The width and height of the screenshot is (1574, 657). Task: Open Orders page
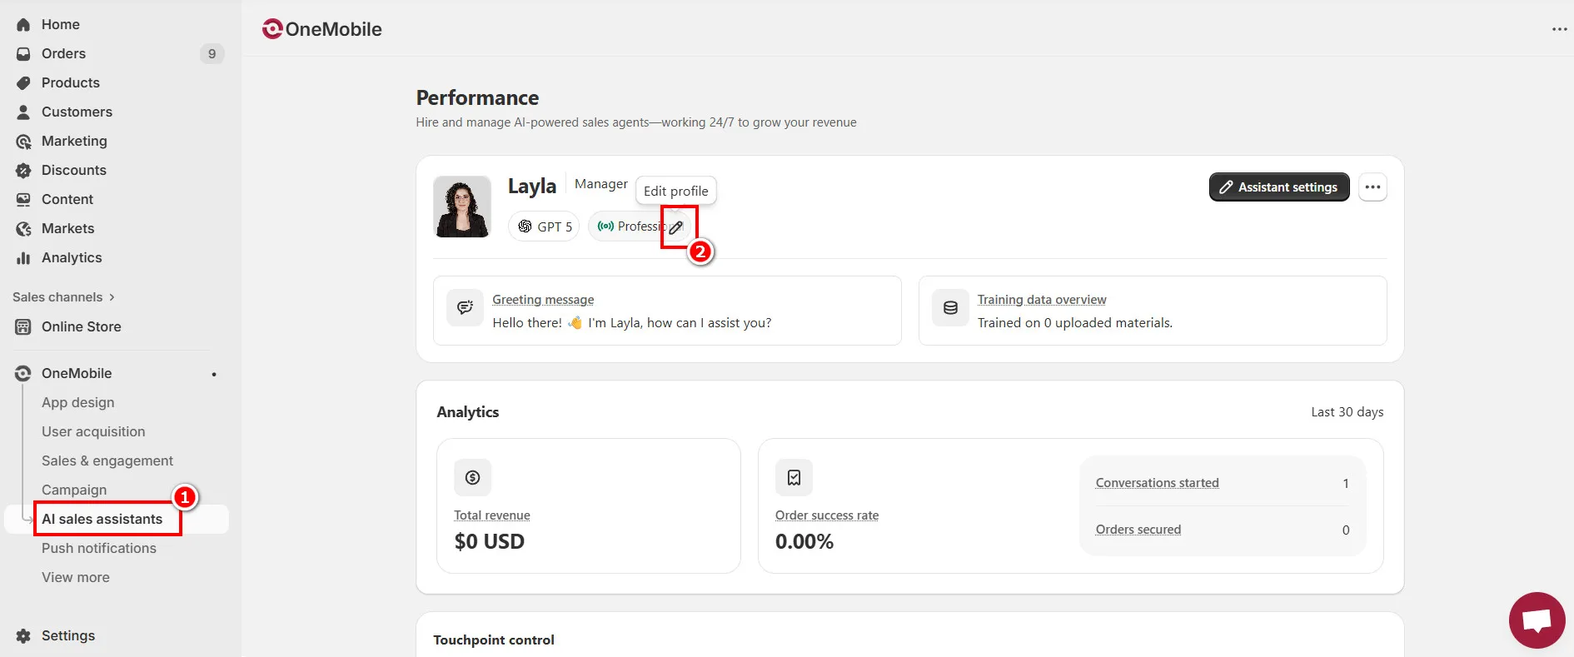click(63, 53)
